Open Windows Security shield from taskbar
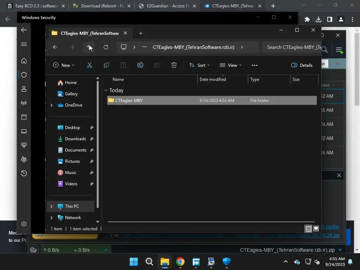This screenshot has width=360, height=270. tap(227, 262)
